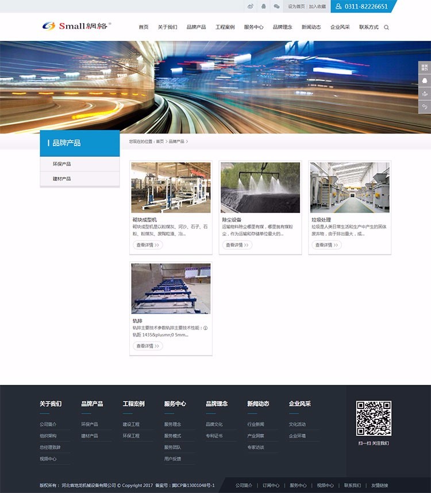This screenshot has height=493, width=431.
Task: Open 砌块成型机 product thumbnail
Action: [171, 188]
